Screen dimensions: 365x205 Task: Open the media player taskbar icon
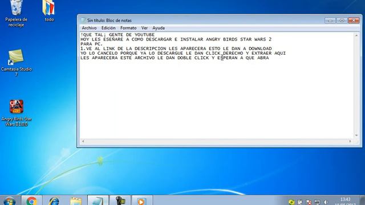142,200
